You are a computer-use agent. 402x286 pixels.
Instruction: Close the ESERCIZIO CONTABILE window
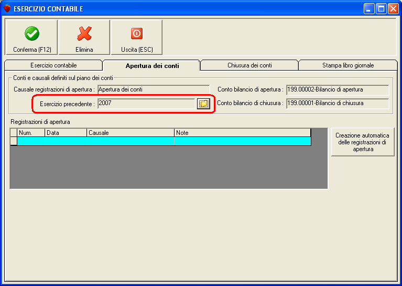(x=393, y=9)
